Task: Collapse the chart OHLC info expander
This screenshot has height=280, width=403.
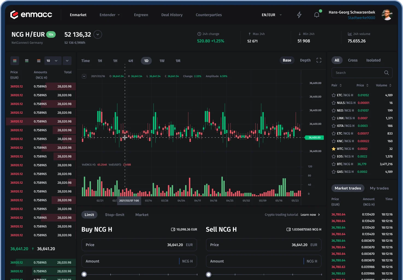Action: point(84,76)
